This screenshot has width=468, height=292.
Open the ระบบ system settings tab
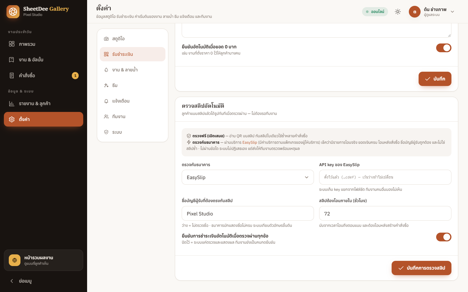pyautogui.click(x=133, y=132)
